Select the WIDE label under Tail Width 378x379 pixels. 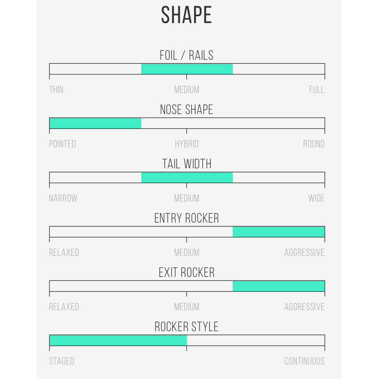click(316, 198)
